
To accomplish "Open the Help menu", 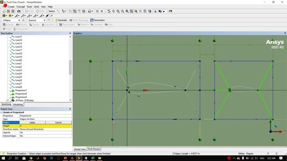I will point(50,7).
